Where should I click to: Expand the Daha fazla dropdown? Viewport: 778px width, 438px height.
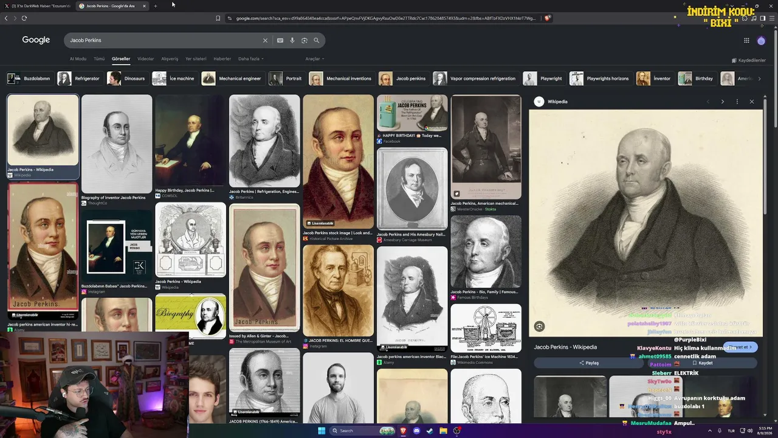pos(250,59)
